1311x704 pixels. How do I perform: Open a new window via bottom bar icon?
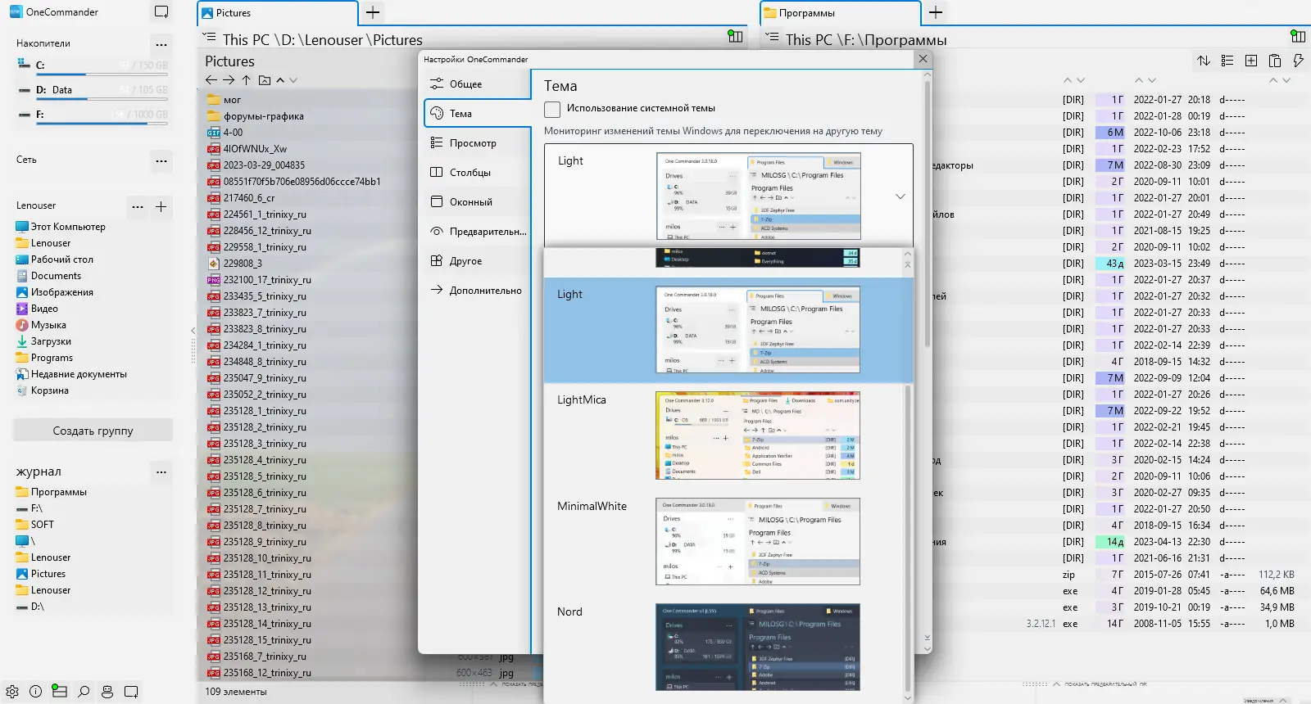coord(131,692)
